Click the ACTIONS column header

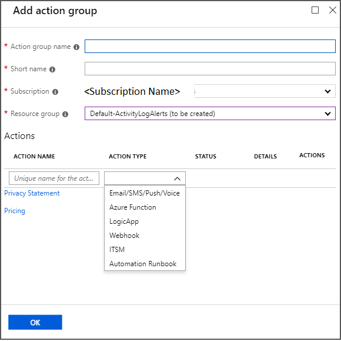tap(312, 155)
